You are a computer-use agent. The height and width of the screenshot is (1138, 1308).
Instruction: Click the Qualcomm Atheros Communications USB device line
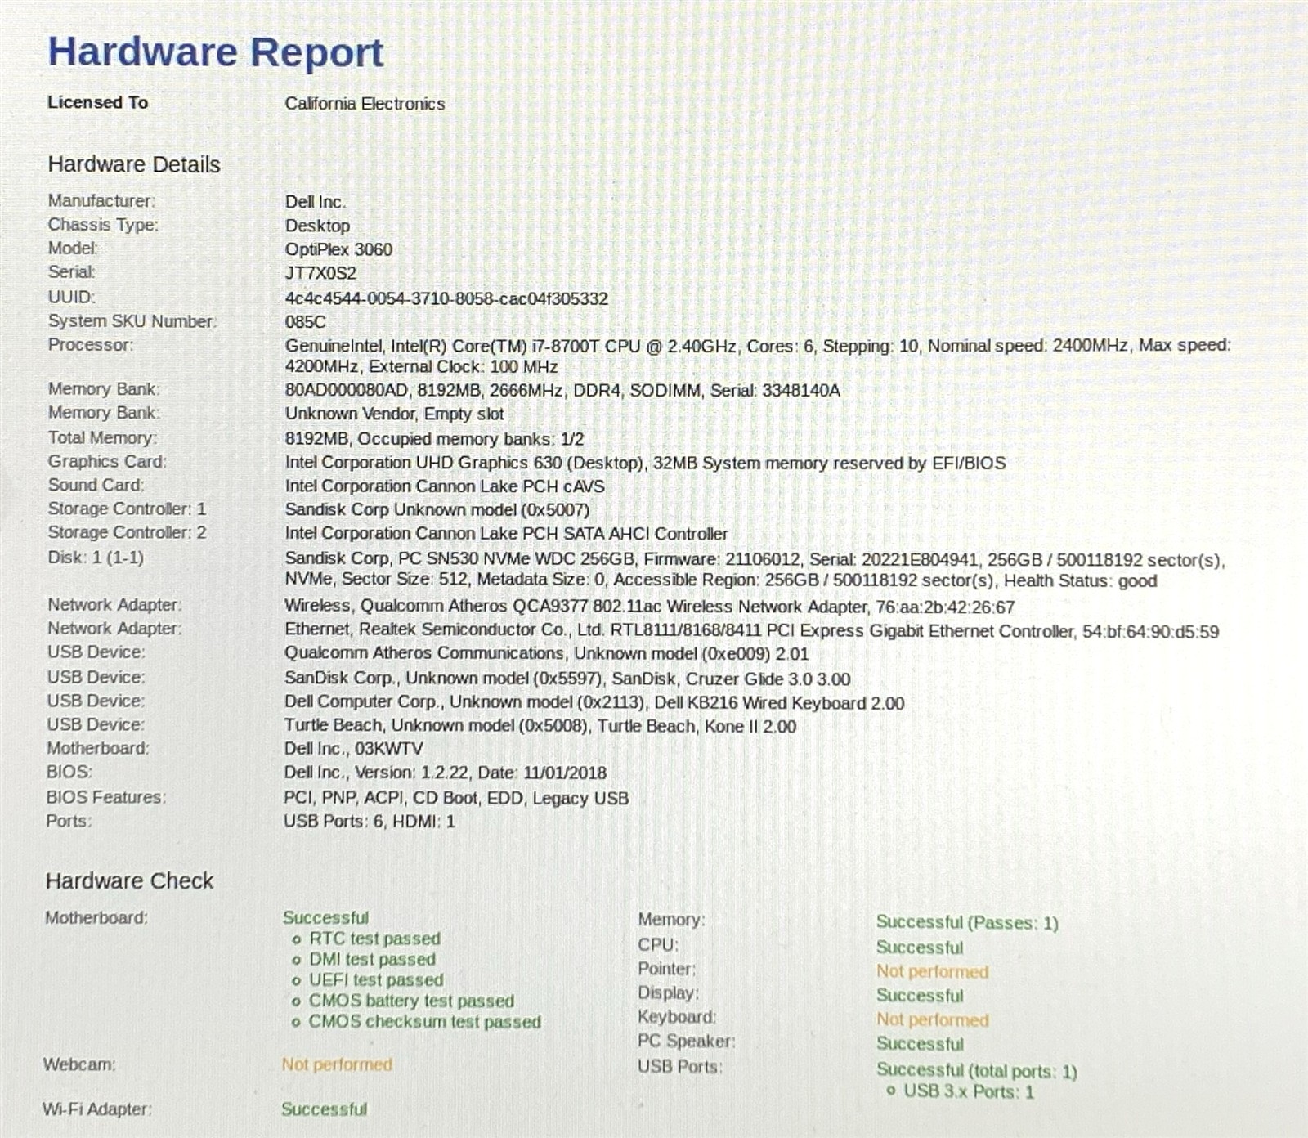point(546,653)
